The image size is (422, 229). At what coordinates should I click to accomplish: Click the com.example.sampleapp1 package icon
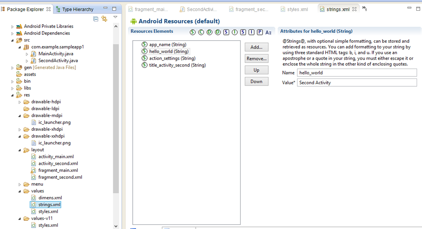[x=26, y=47]
